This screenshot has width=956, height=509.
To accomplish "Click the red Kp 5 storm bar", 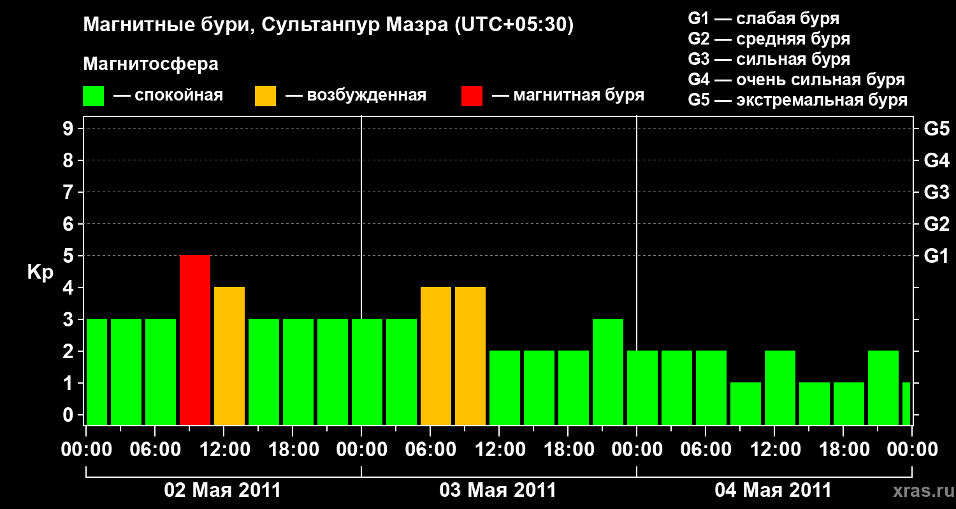I will point(195,340).
